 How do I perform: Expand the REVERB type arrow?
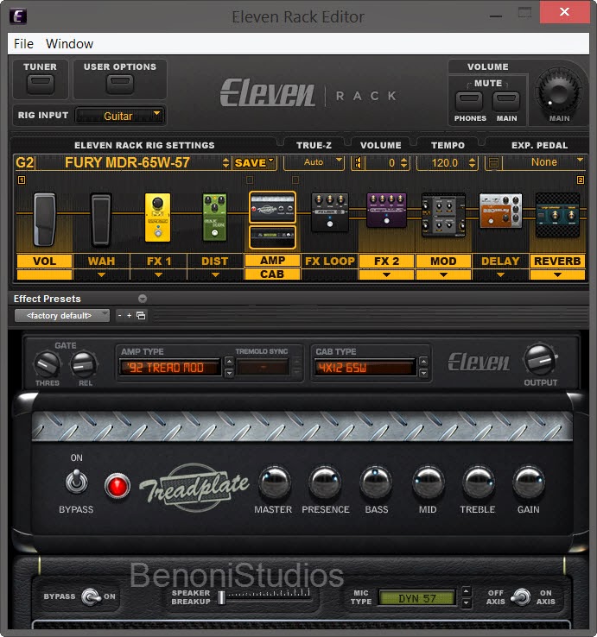click(x=557, y=275)
